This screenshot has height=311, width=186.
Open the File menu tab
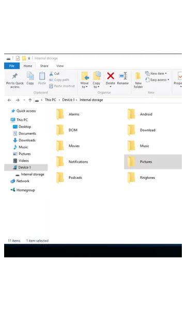click(x=12, y=66)
